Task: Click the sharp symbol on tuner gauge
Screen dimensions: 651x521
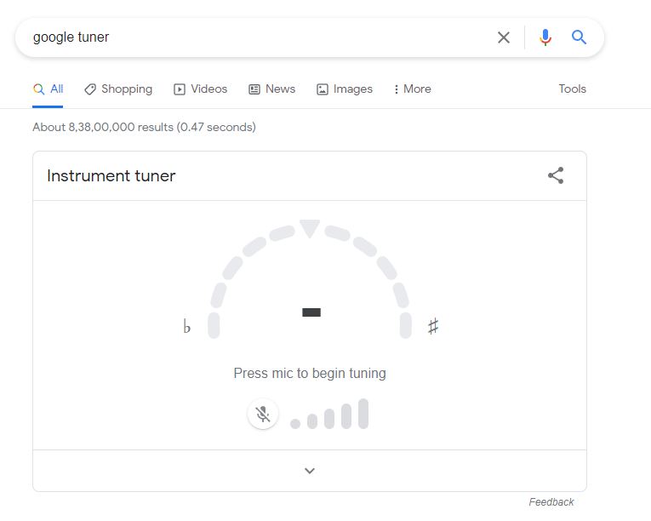Action: click(433, 326)
